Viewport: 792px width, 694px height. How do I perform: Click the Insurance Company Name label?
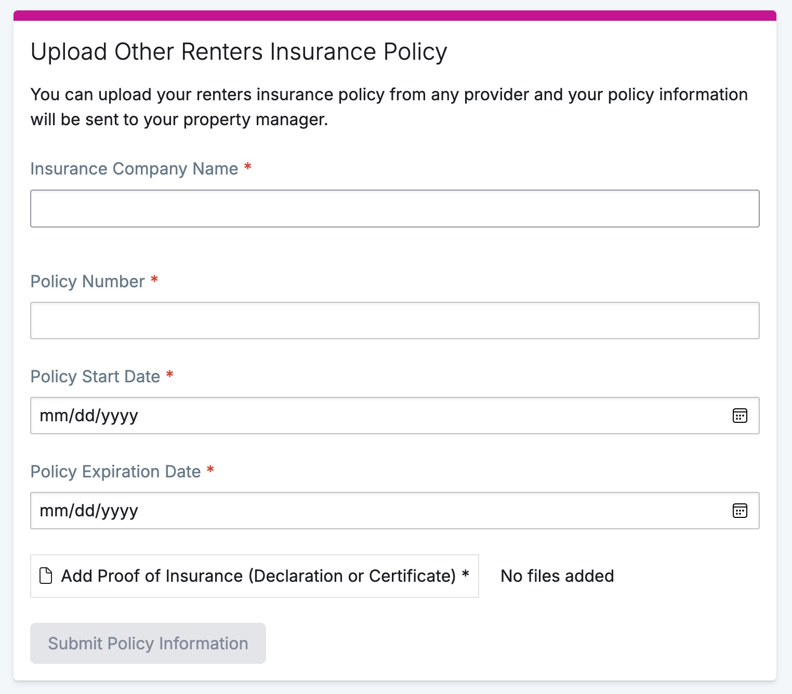134,169
